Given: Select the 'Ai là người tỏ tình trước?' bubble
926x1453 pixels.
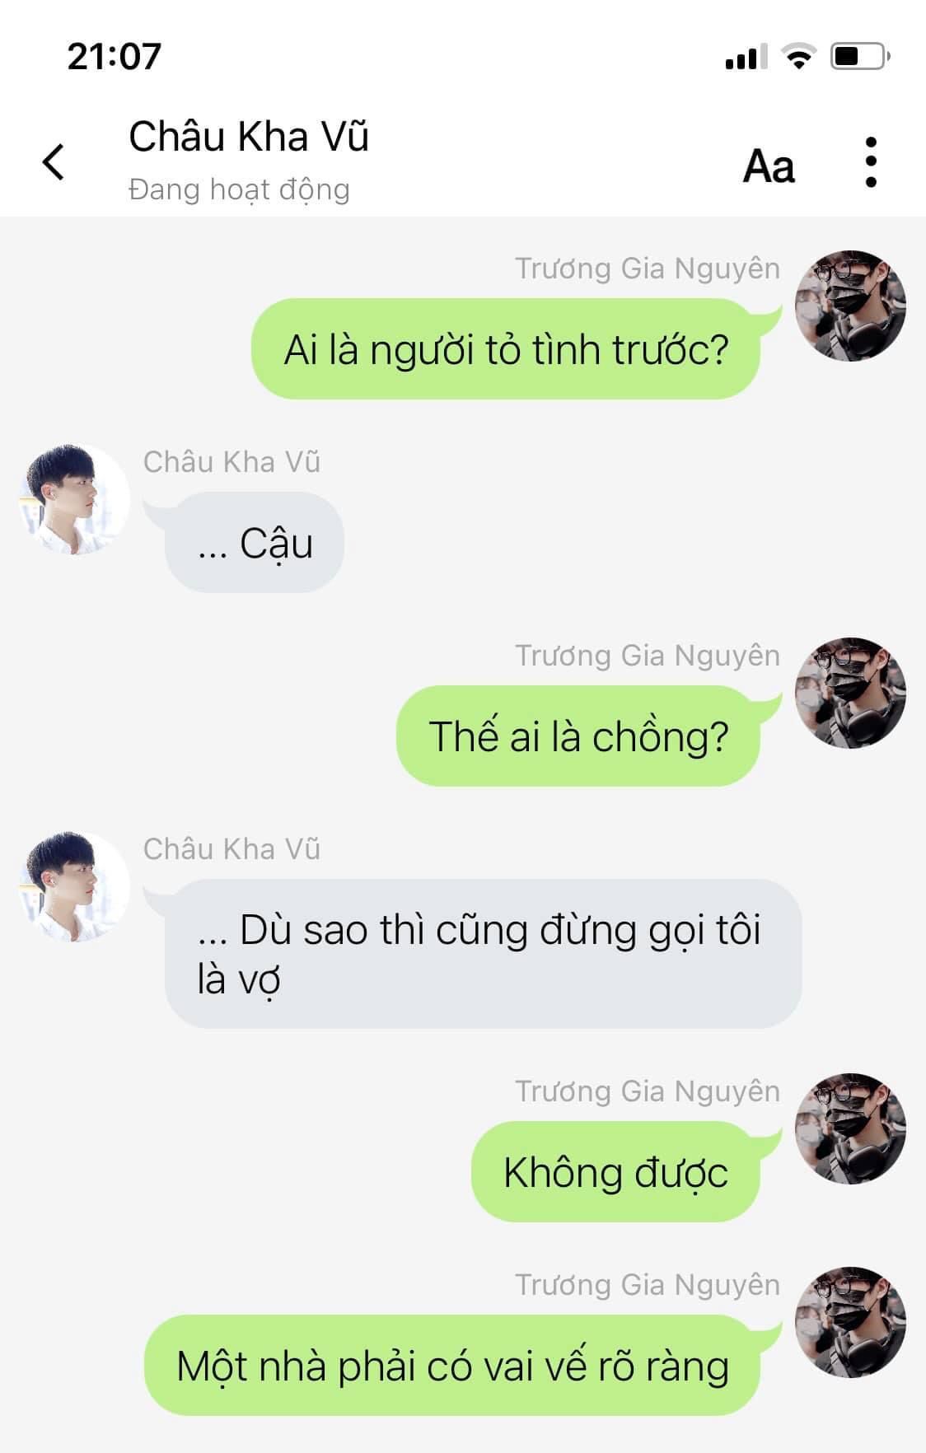Looking at the screenshot, I should (505, 349).
